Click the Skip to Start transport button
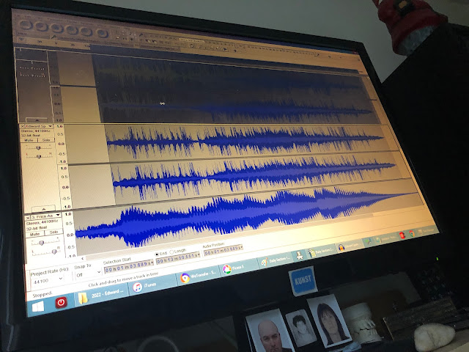Viewport: 469px width, 352px height. pyautogui.click(x=72, y=30)
